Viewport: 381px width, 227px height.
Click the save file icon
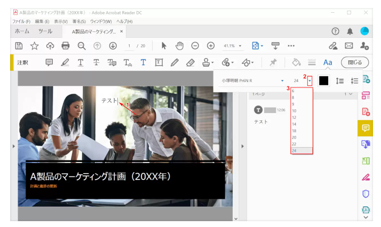pos(19,46)
